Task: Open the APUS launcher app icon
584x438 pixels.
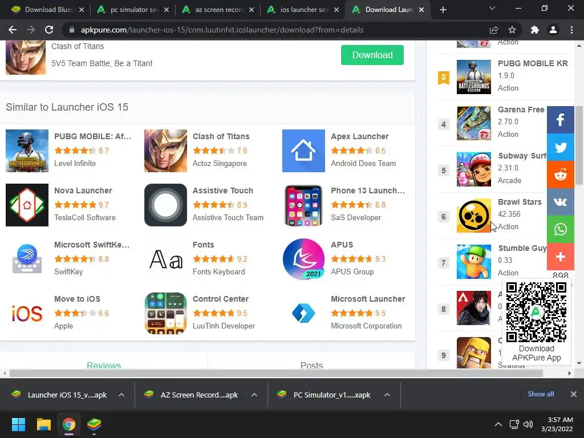Action: tap(303, 259)
